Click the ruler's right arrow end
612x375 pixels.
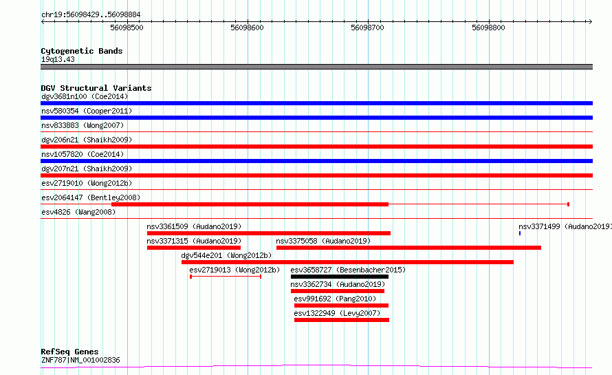coord(591,22)
